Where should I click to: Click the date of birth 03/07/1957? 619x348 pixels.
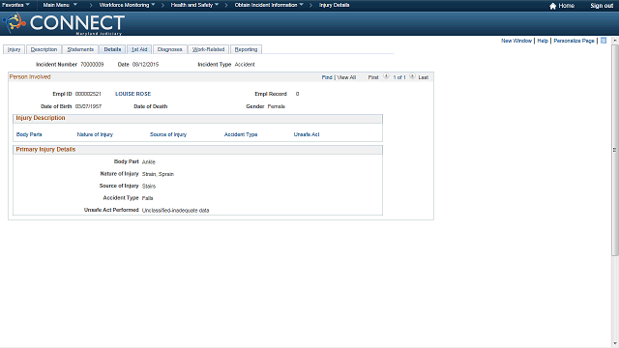pos(88,106)
